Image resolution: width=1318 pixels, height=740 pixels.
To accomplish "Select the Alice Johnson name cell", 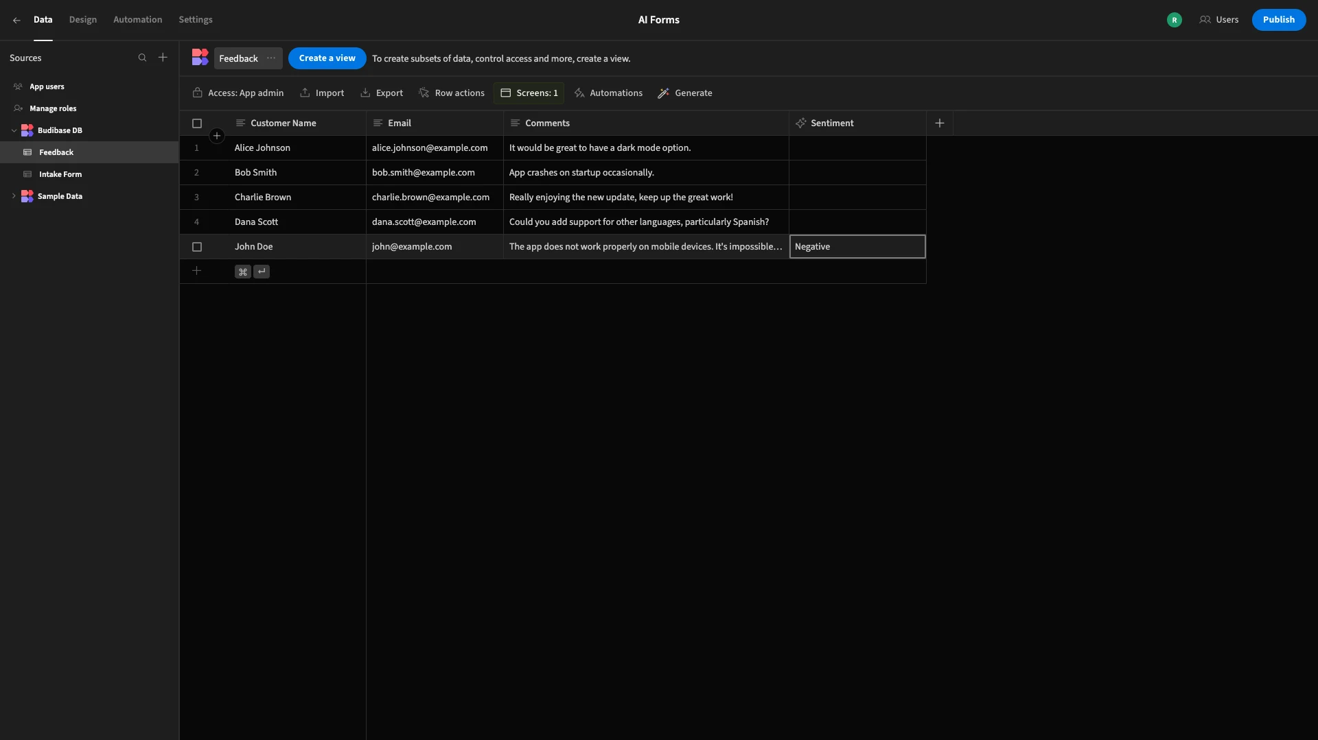I will 297,148.
